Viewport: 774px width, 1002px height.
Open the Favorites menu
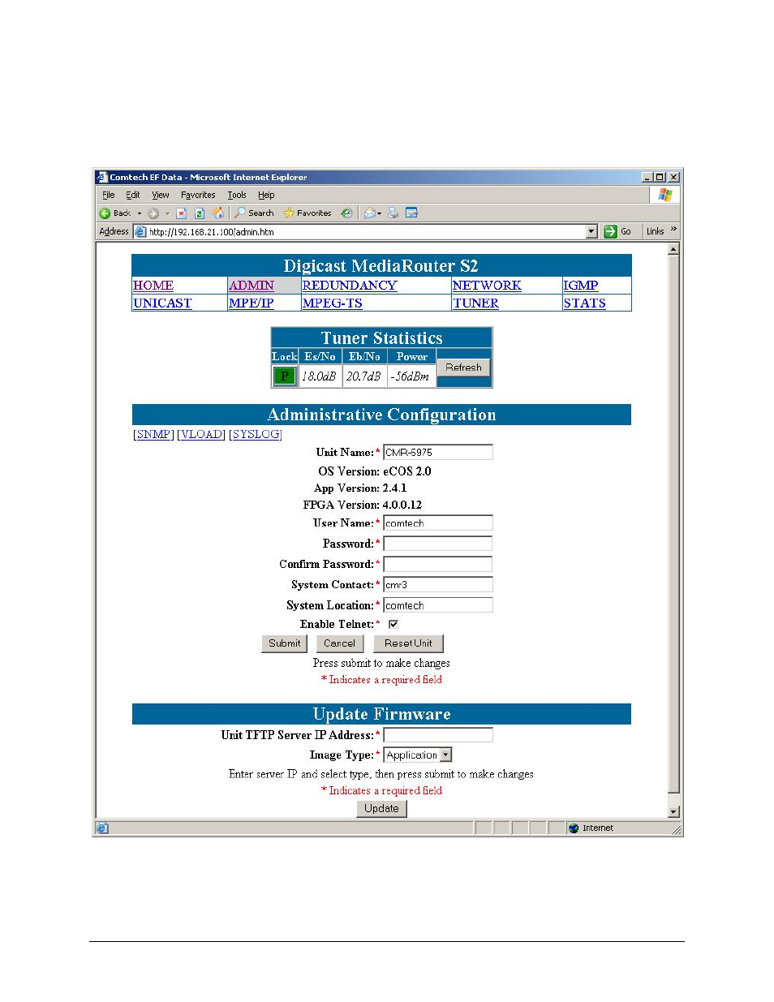coord(198,196)
